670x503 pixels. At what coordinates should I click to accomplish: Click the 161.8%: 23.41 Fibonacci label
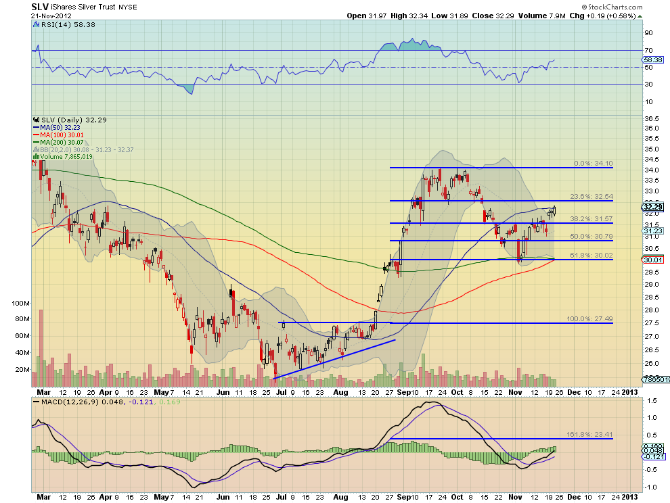[x=589, y=435]
